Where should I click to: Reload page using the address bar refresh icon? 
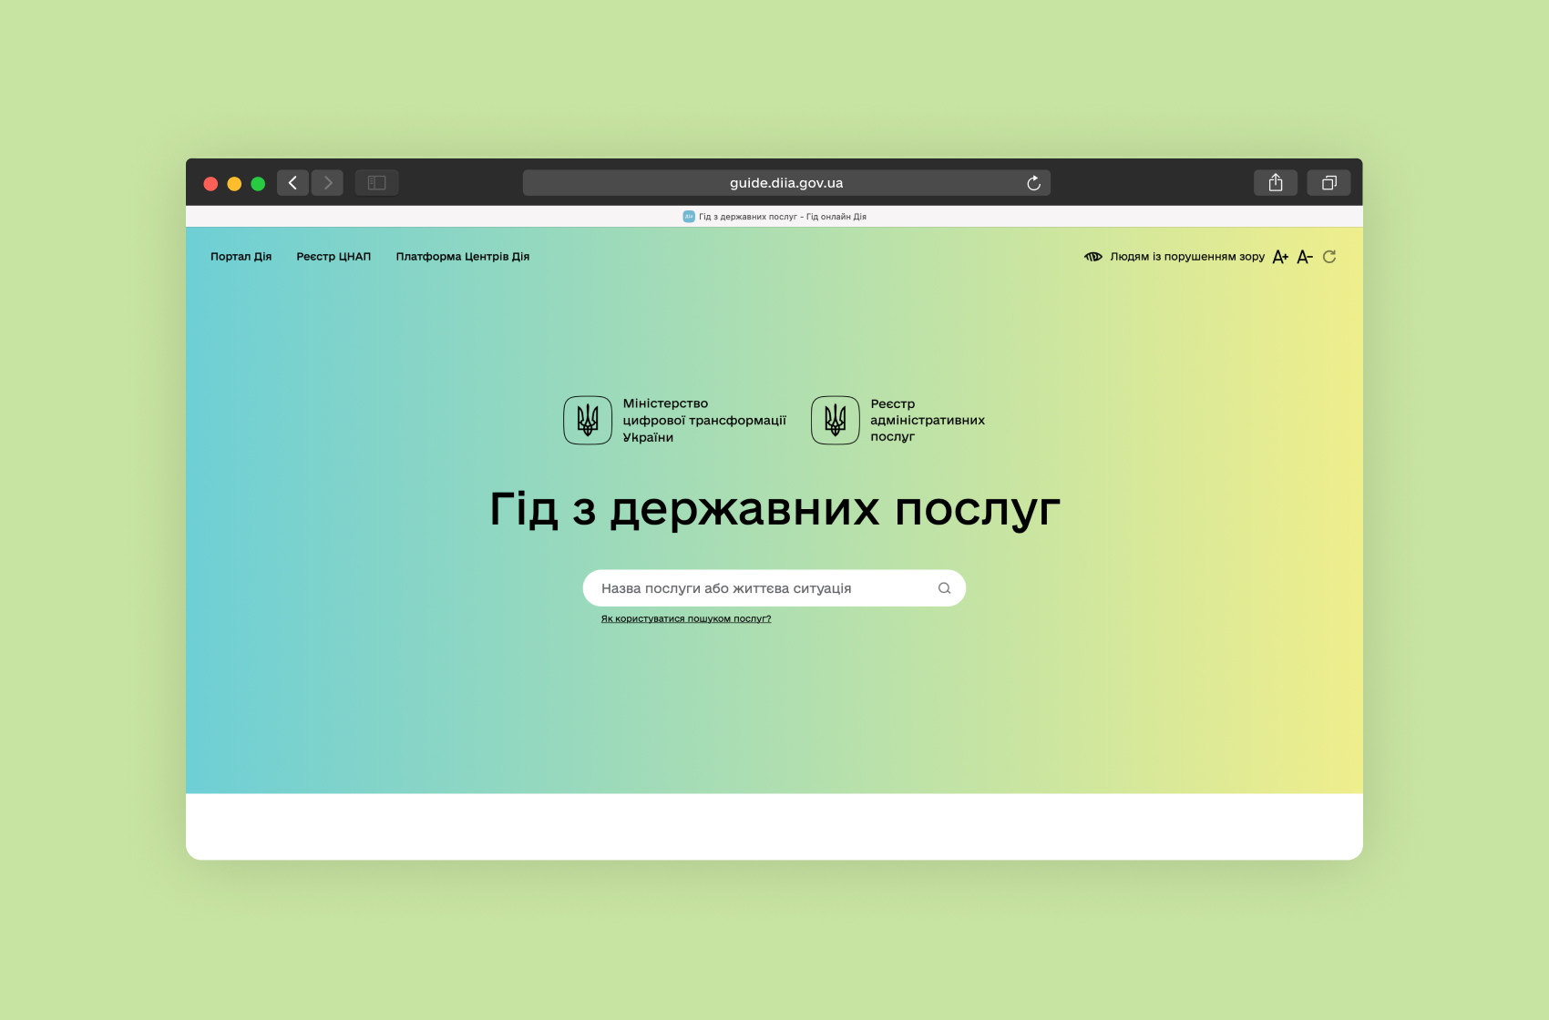tap(1033, 183)
